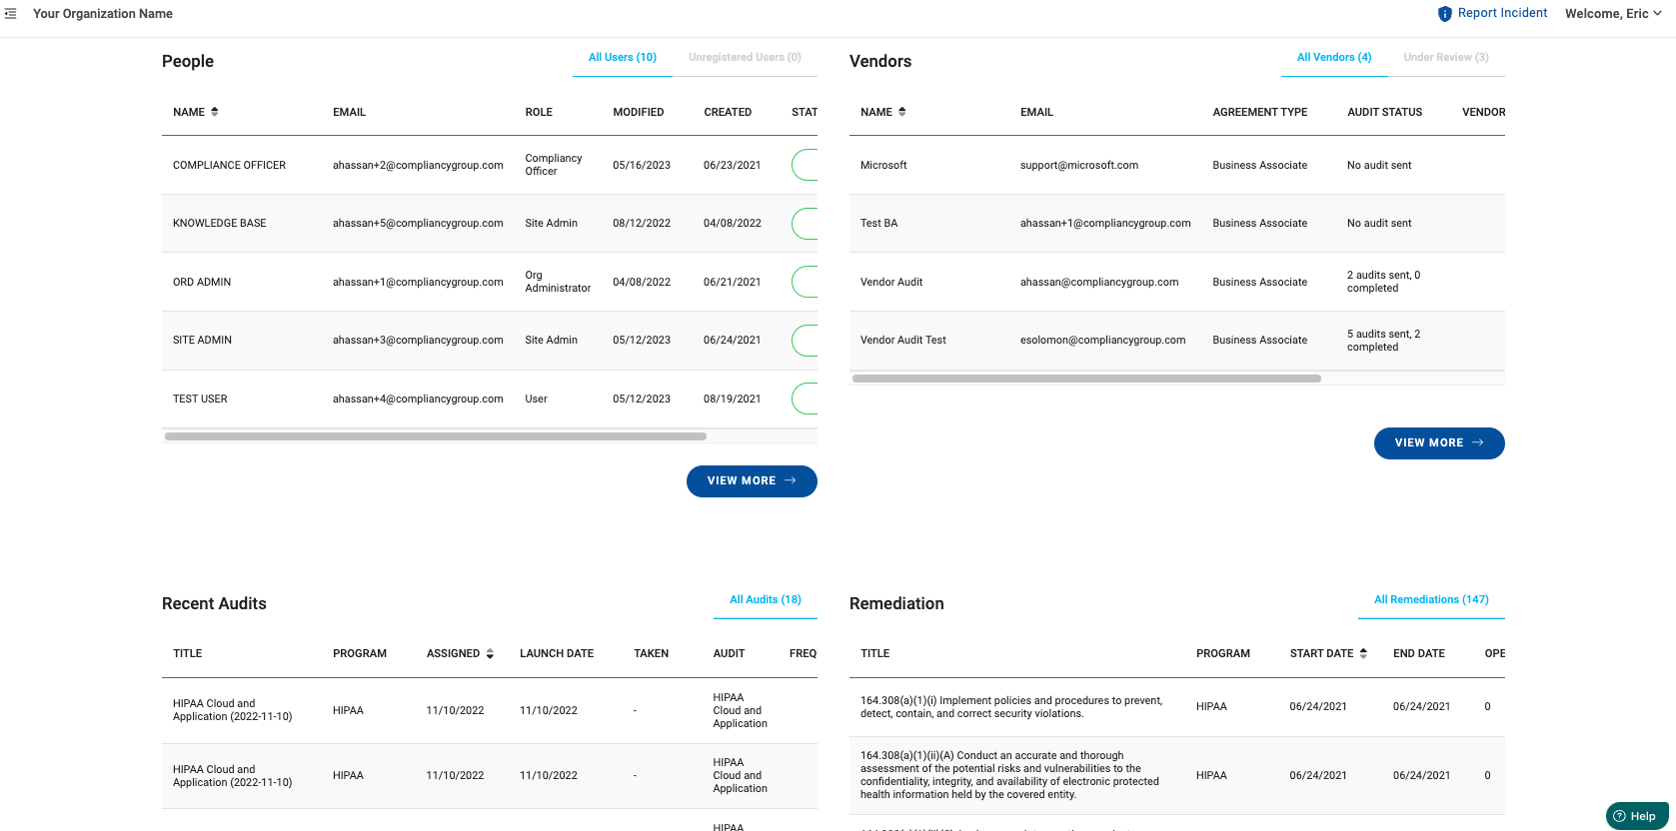
Task: Select the SITE ADMIN name cell
Action: click(x=202, y=340)
